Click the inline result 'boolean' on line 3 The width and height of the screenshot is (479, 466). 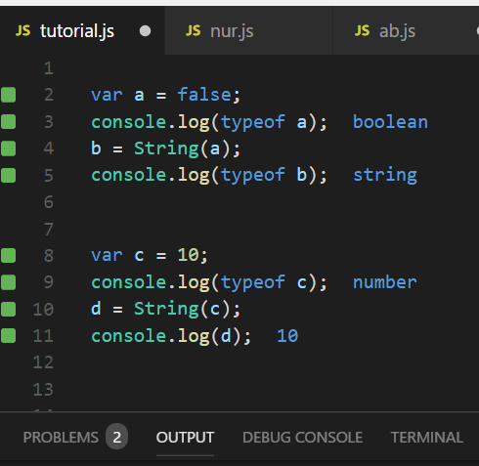coord(390,122)
